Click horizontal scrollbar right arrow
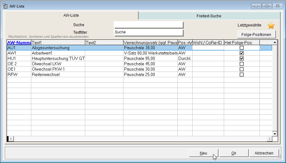The height and width of the screenshot is (163, 286). 270,139
